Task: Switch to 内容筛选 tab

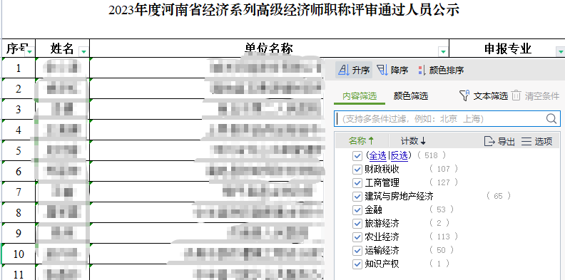Action: click(360, 96)
